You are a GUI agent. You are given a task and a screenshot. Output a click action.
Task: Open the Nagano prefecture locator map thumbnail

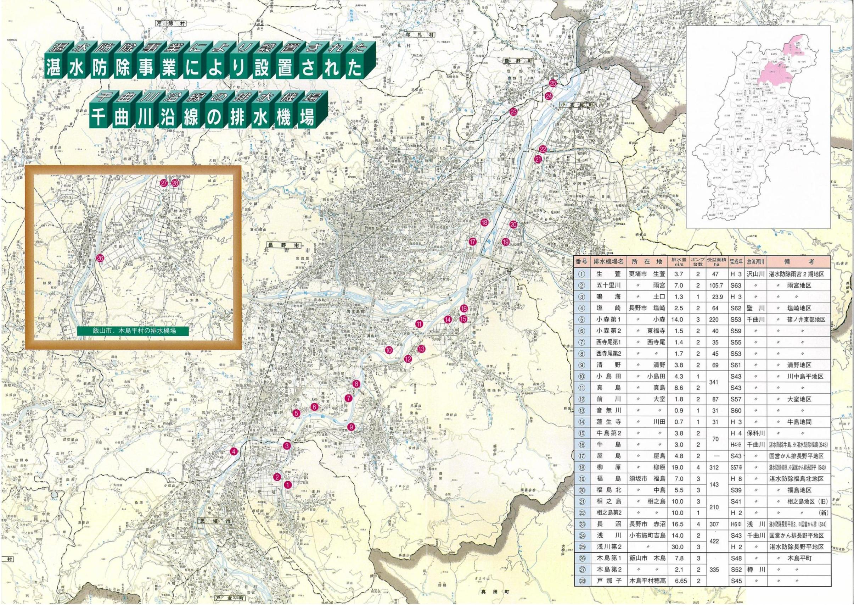tap(758, 127)
